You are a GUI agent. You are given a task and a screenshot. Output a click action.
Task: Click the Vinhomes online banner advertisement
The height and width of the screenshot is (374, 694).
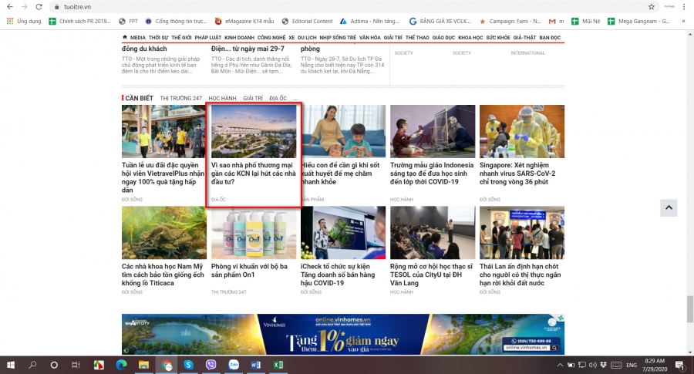click(342, 334)
